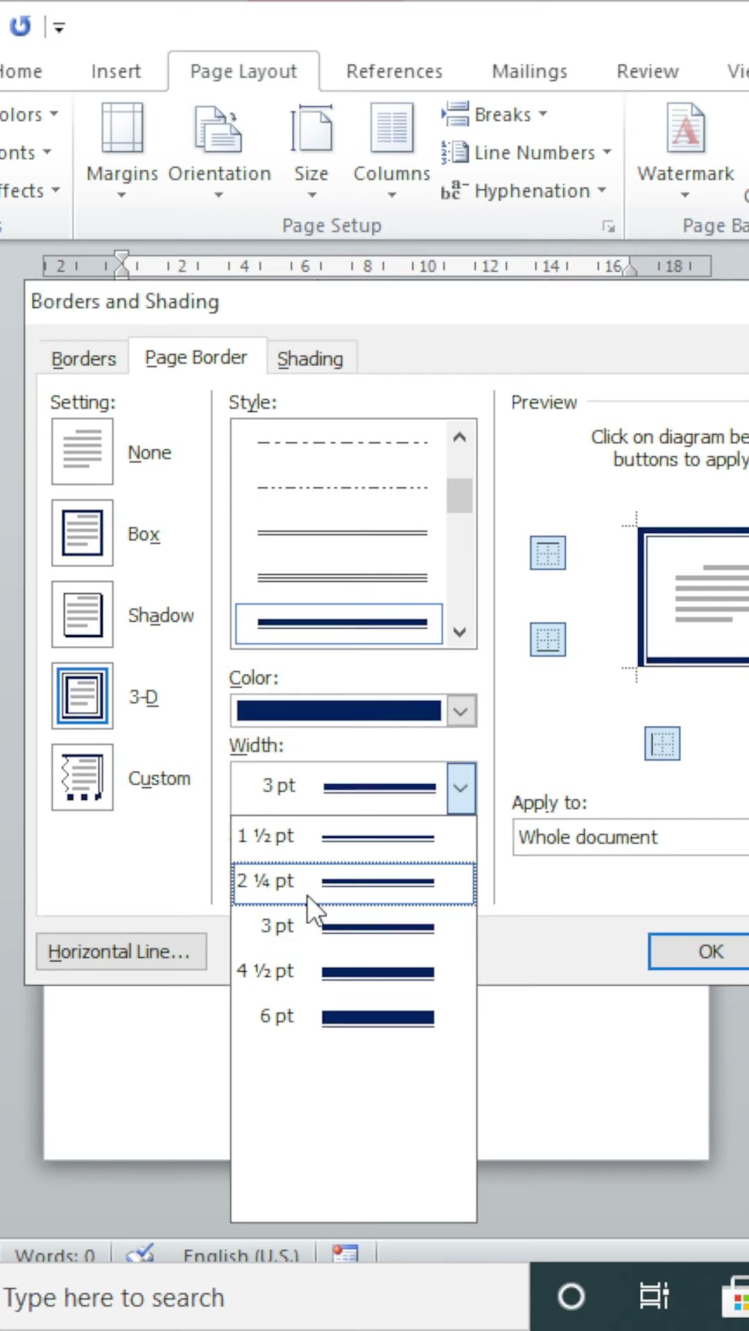Switch to the Page Border tab
Viewport: 749px width, 1331px height.
point(196,357)
